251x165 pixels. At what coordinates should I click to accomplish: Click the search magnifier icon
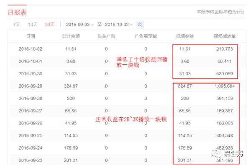[x=140, y=25]
